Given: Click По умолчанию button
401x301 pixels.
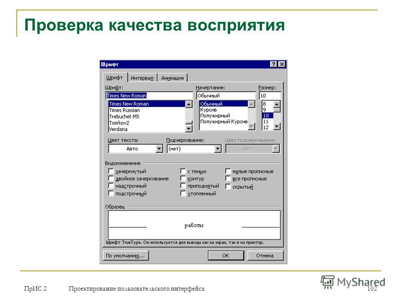Looking at the screenshot, I should tap(126, 255).
